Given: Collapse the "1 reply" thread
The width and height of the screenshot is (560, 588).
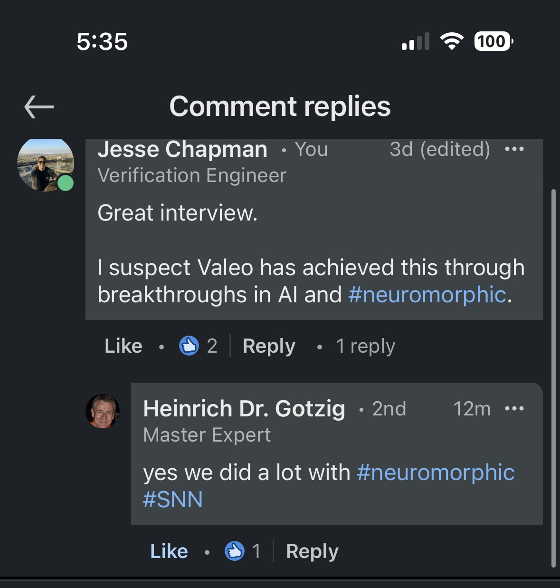Looking at the screenshot, I should (x=365, y=346).
